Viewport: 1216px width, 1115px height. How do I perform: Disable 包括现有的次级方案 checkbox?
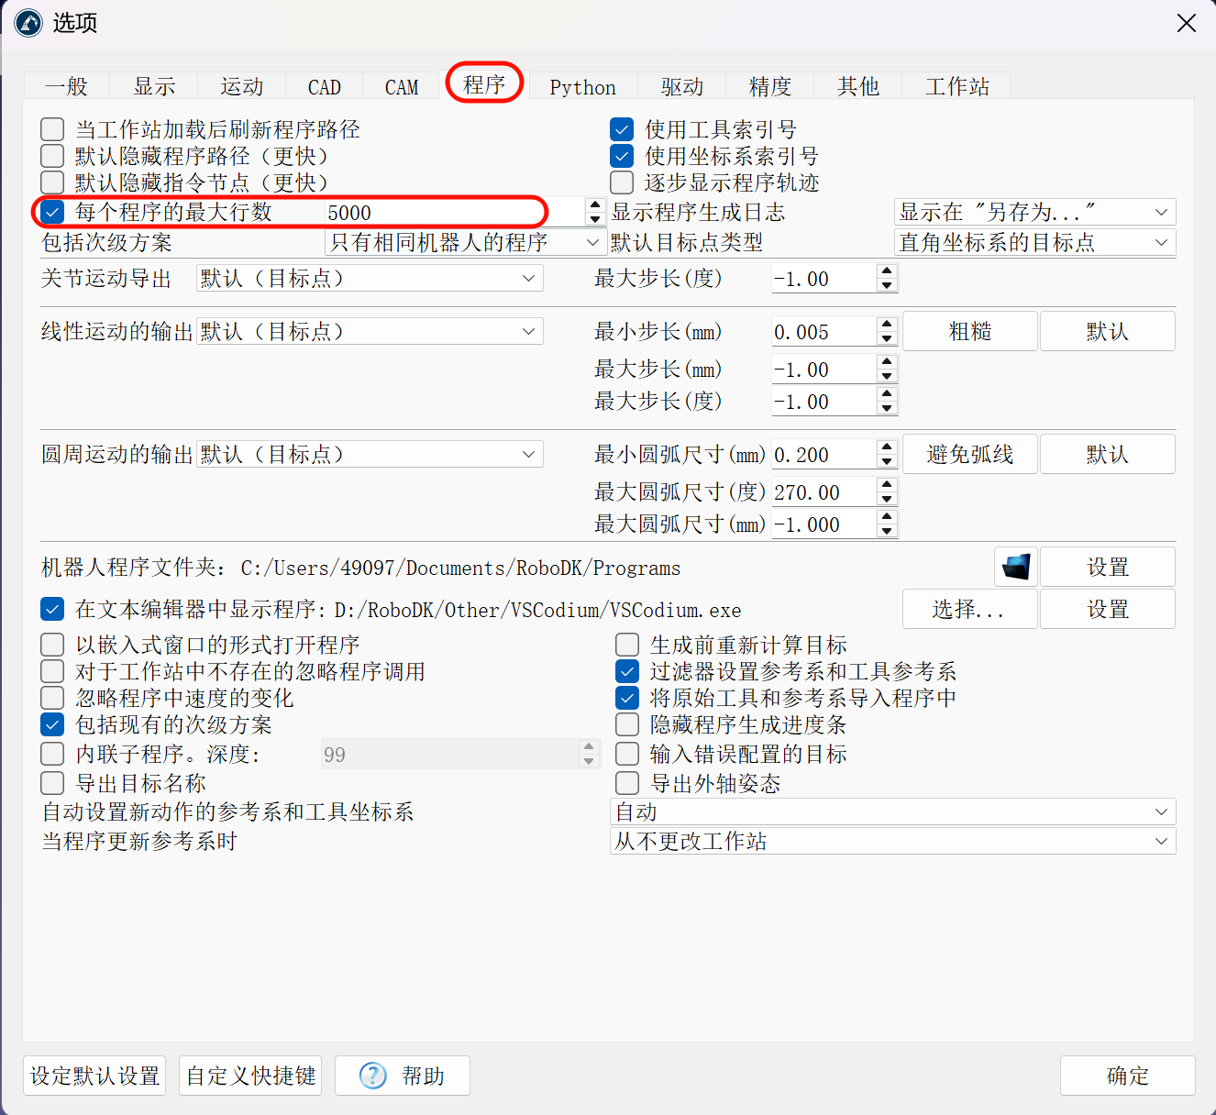52,724
